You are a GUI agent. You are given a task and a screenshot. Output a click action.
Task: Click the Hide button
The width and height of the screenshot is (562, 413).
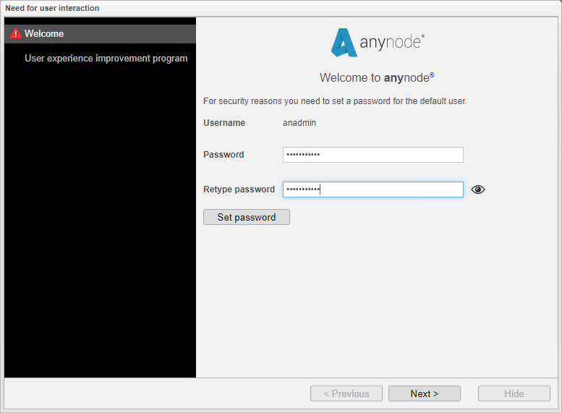point(514,393)
